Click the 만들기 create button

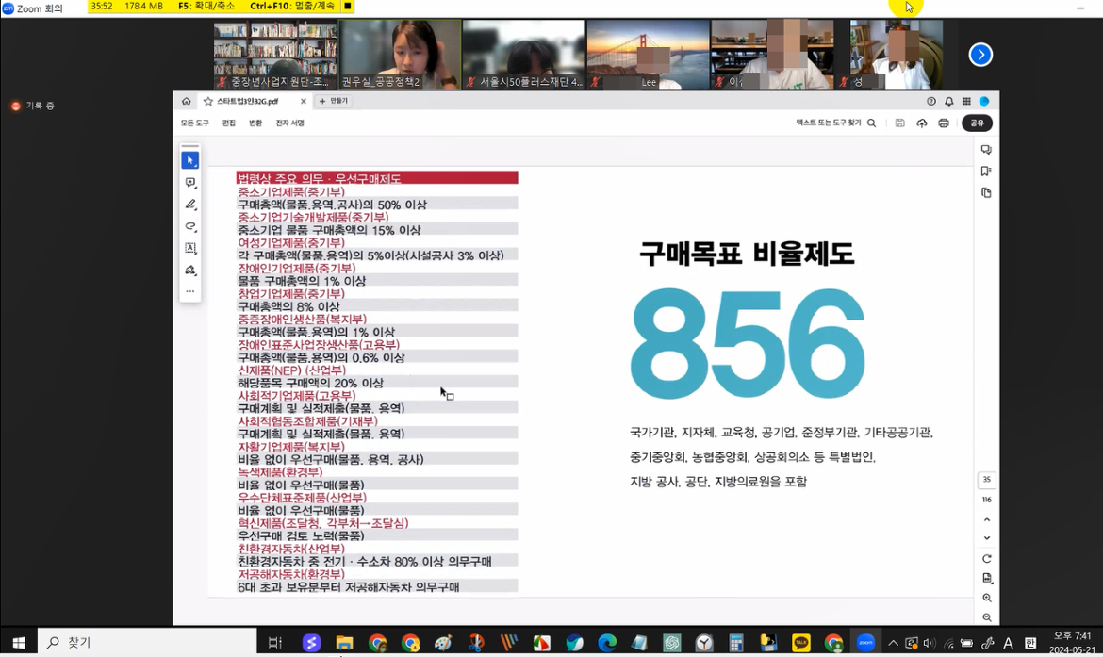[x=334, y=100]
